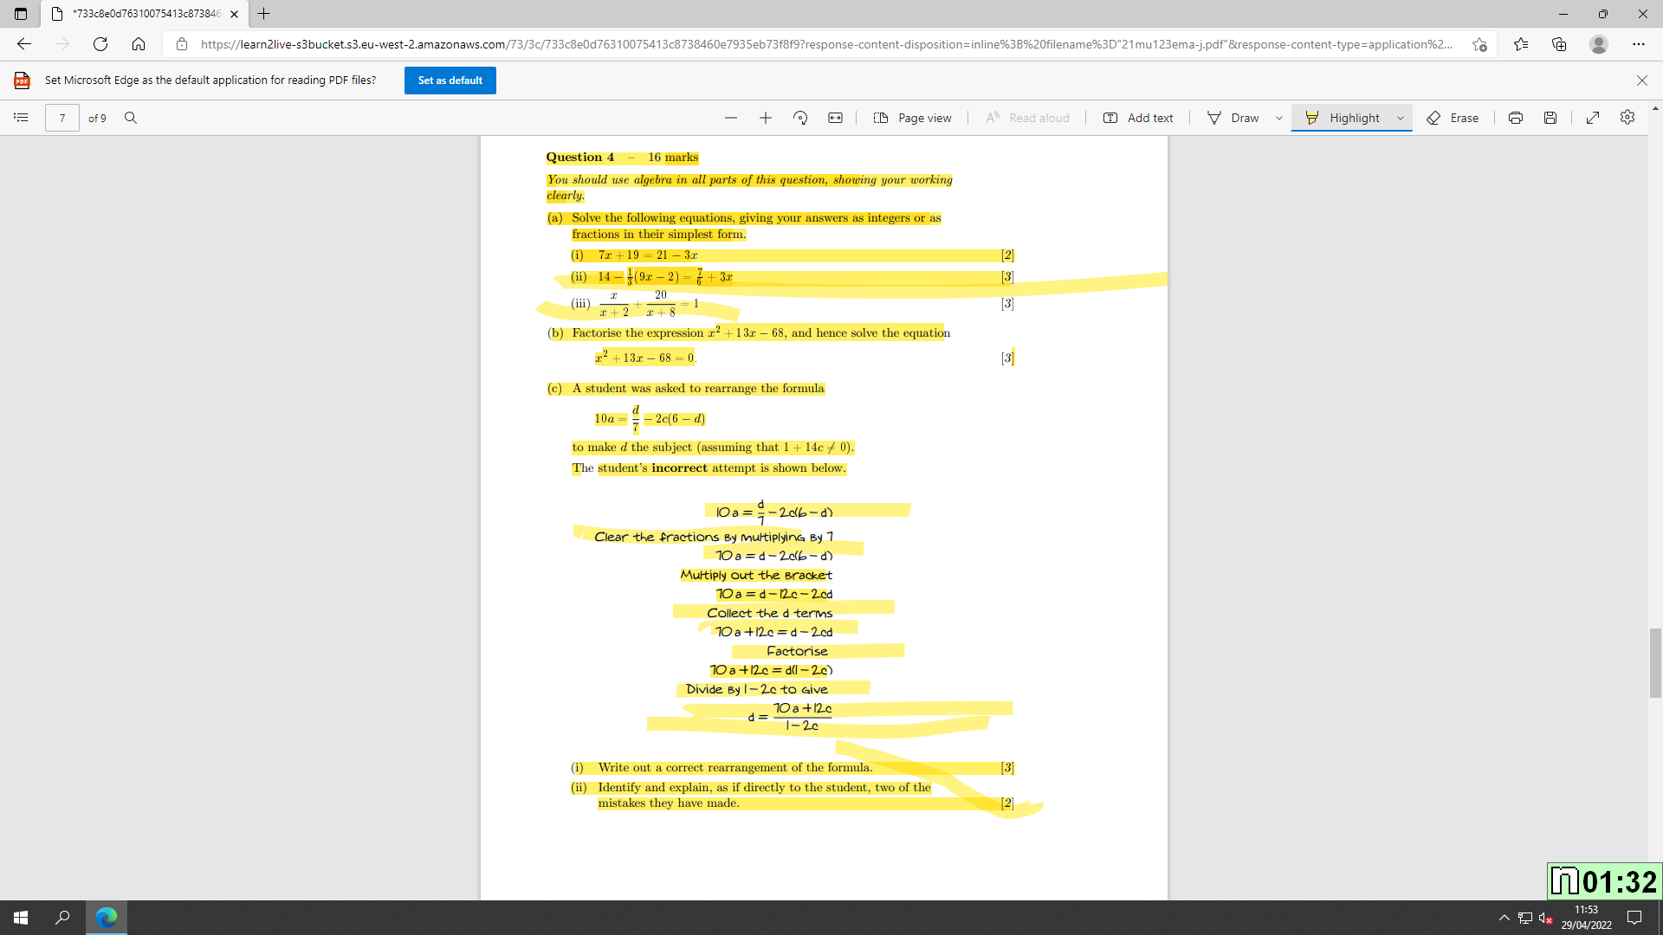Image resolution: width=1663 pixels, height=935 pixels.
Task: Open a new browser tab
Action: click(x=264, y=14)
